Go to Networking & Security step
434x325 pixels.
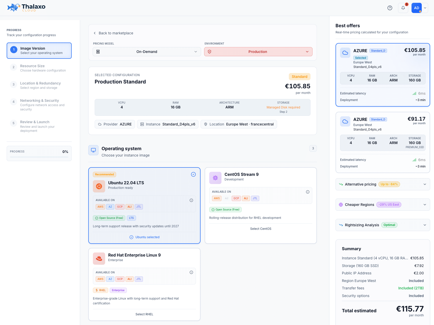click(x=39, y=105)
